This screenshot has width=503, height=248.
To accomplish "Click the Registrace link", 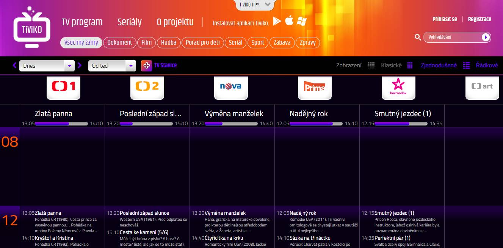I will [479, 19].
